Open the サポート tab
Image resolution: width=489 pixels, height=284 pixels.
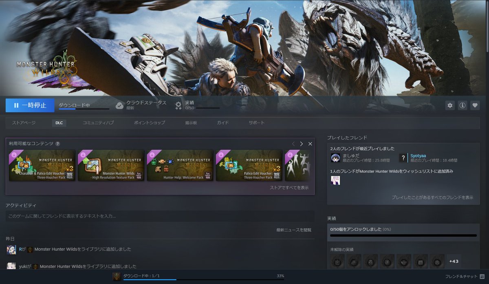(257, 123)
